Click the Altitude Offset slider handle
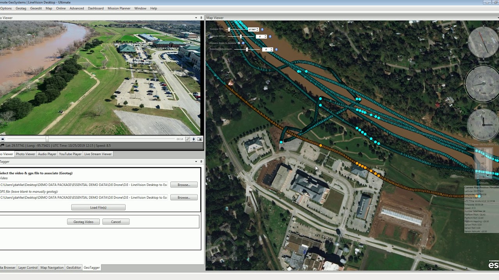The image size is (499, 280). point(241,37)
